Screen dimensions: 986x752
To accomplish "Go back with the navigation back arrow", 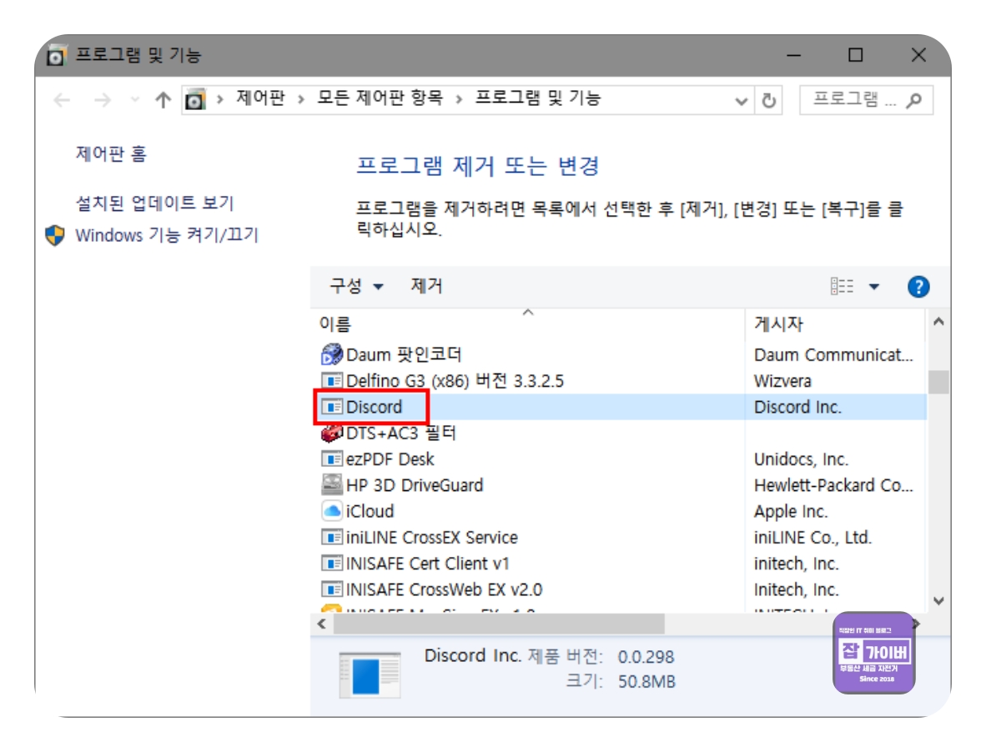I will pyautogui.click(x=62, y=100).
